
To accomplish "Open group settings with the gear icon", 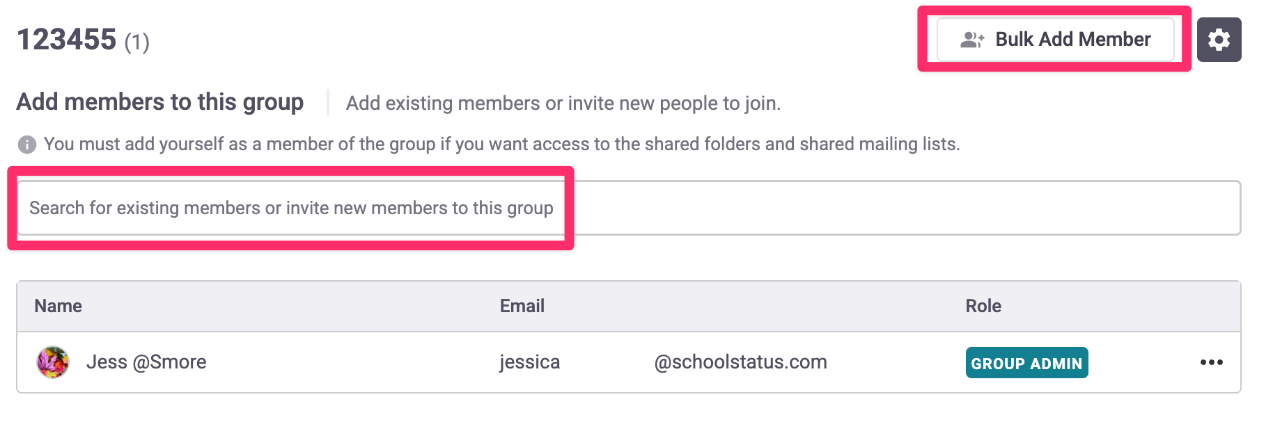I will tap(1219, 40).
